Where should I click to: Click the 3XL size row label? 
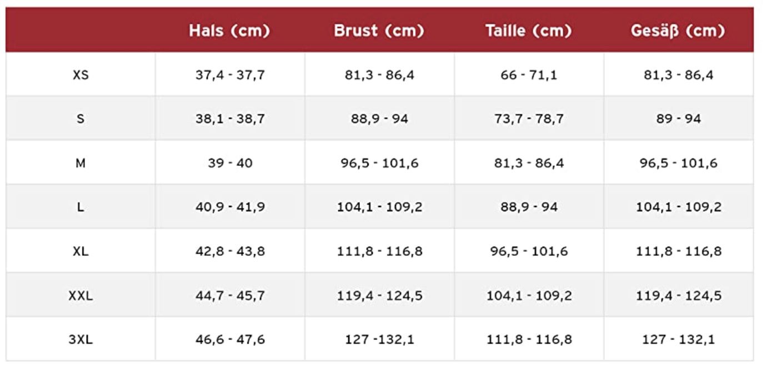pyautogui.click(x=81, y=340)
